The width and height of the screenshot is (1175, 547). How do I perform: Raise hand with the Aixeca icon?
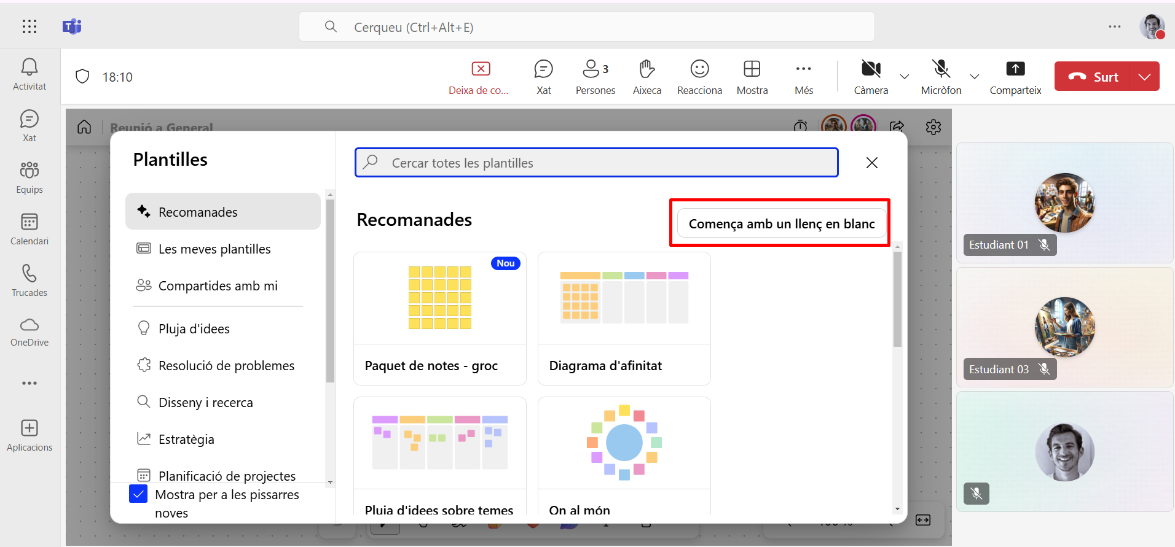point(647,77)
